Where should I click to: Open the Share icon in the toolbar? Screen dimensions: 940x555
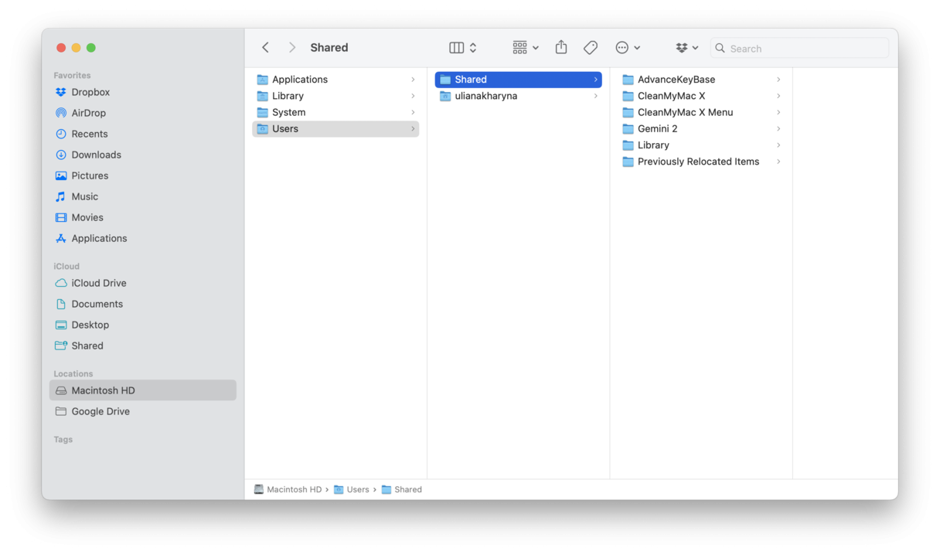click(561, 47)
